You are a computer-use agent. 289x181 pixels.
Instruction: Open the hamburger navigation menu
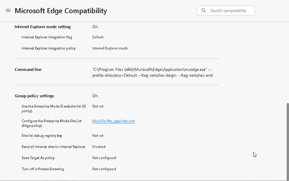8,10
